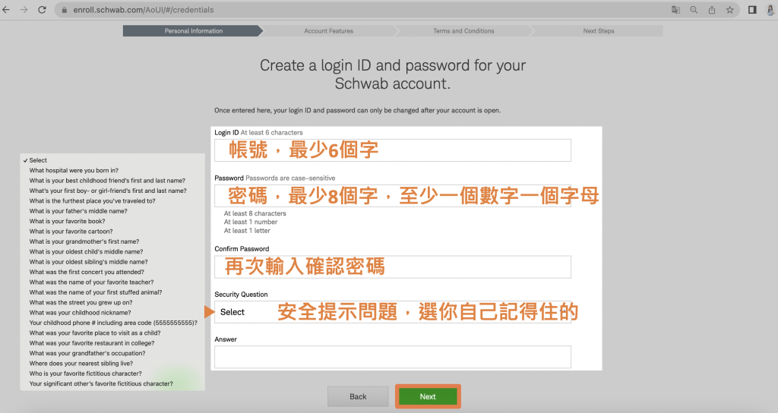Click the Password input field
Viewport: 778px width, 413px height.
pos(393,196)
